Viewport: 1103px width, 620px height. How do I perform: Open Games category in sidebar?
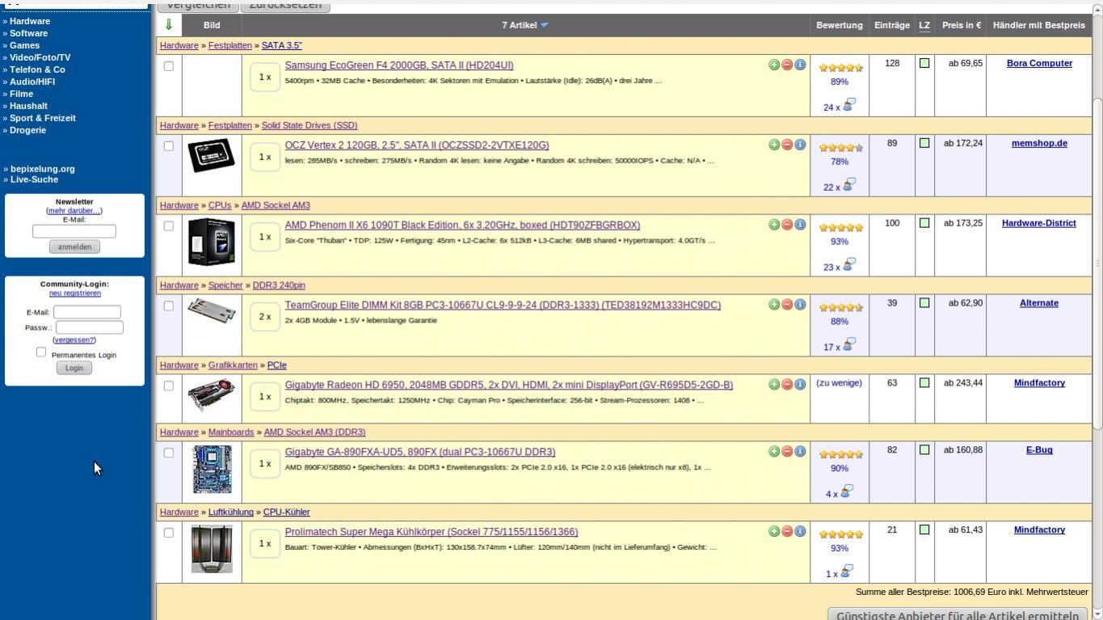pyautogui.click(x=24, y=45)
